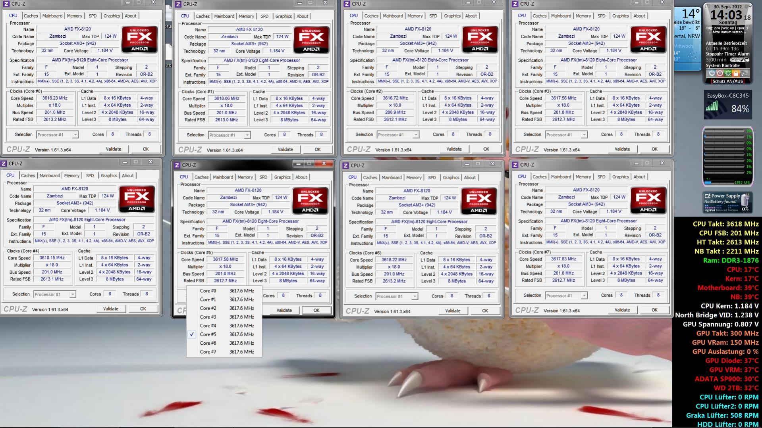Click the CPU-Z title icon of Core #1 window
The height and width of the screenshot is (428, 762).
(178, 4)
